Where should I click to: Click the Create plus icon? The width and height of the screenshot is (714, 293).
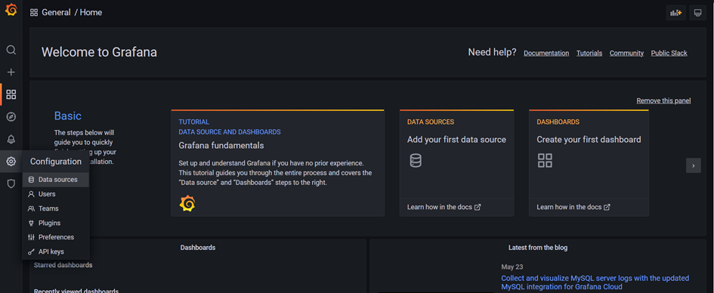point(11,72)
